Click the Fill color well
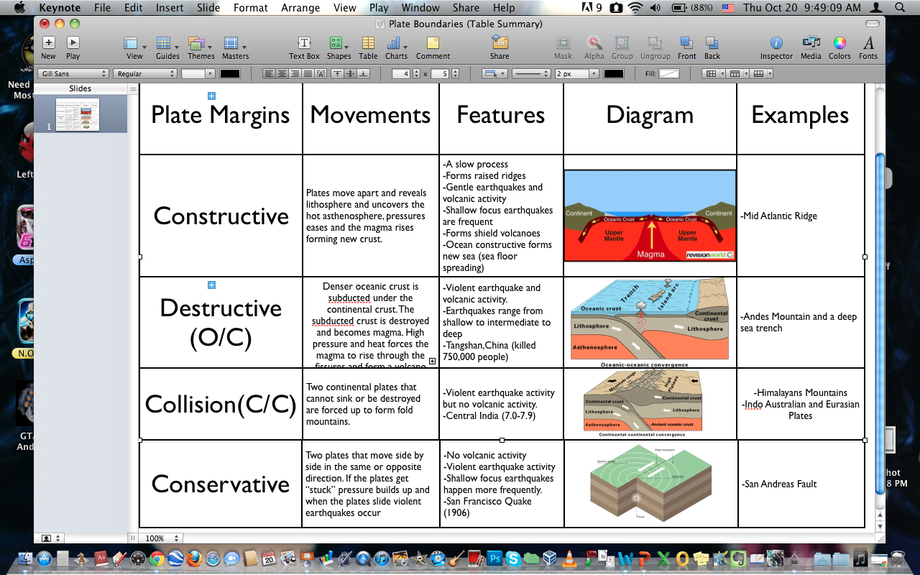920x575 pixels. [669, 73]
